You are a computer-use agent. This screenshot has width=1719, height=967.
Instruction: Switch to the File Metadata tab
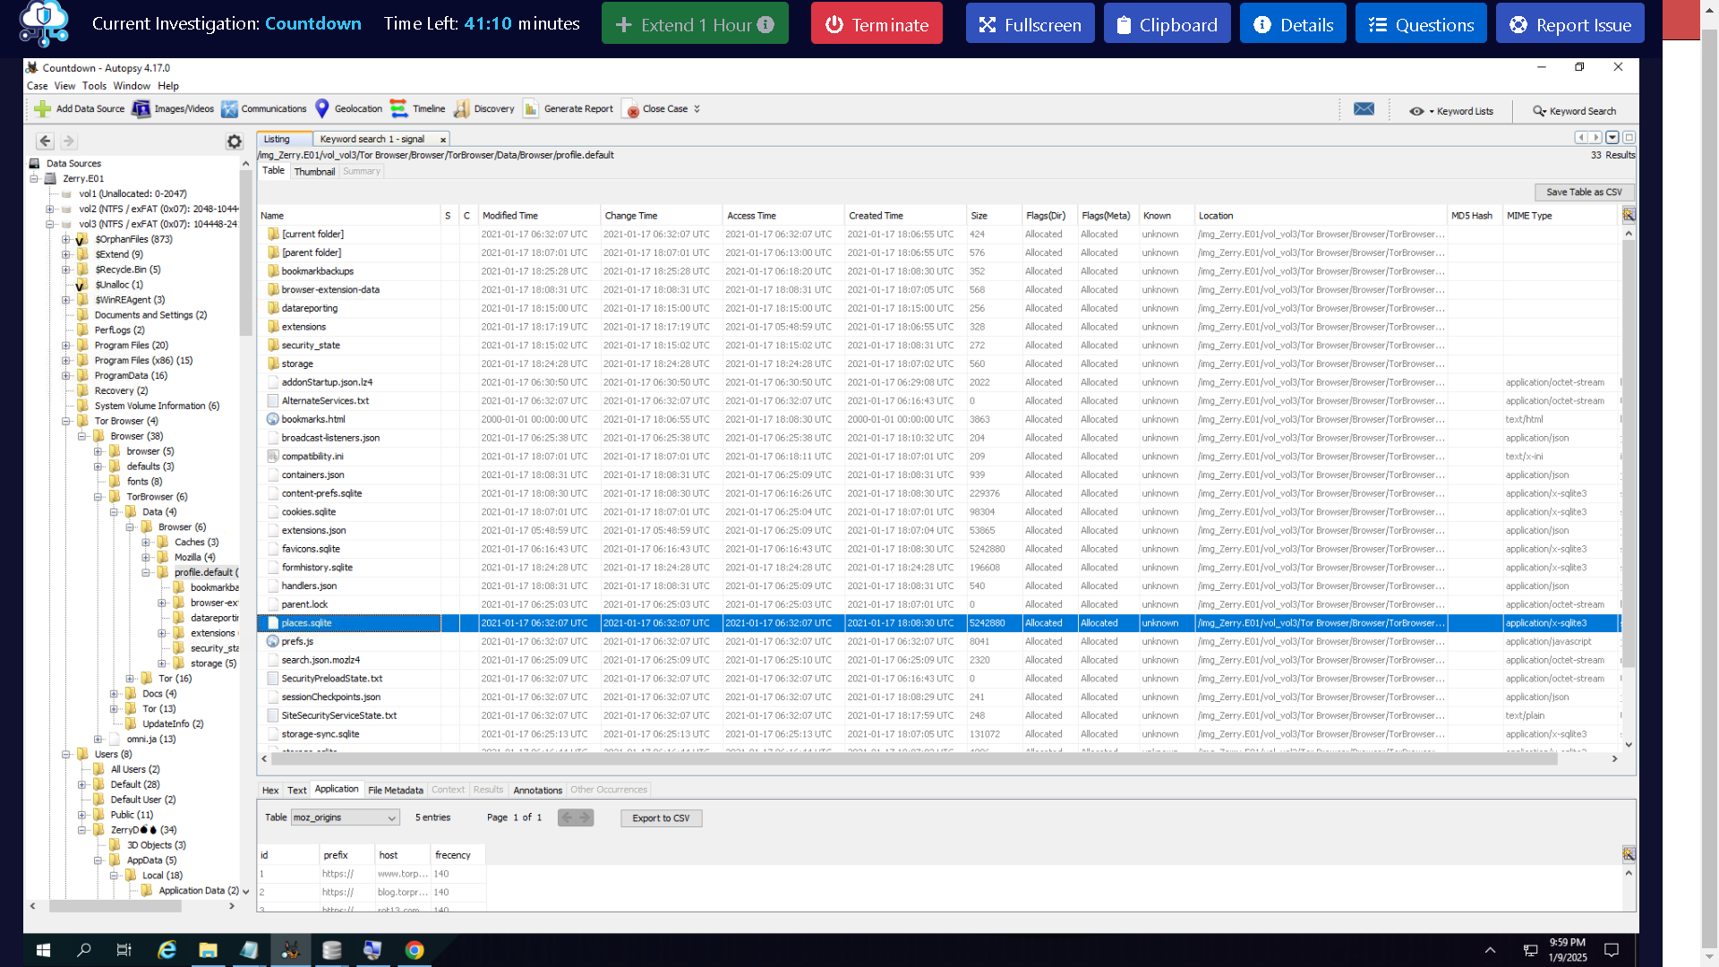tap(395, 791)
